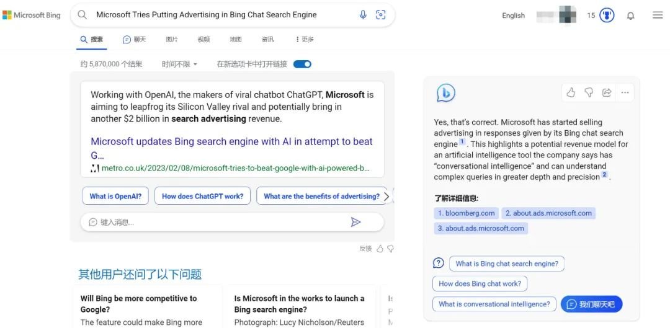Open visual search camera icon
This screenshot has height=328, width=670.
[380, 15]
